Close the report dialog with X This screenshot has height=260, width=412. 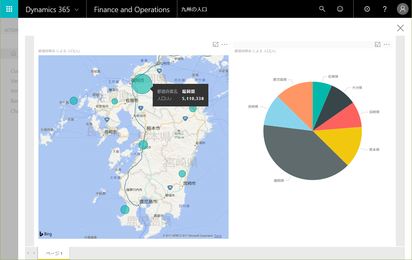[x=400, y=28]
